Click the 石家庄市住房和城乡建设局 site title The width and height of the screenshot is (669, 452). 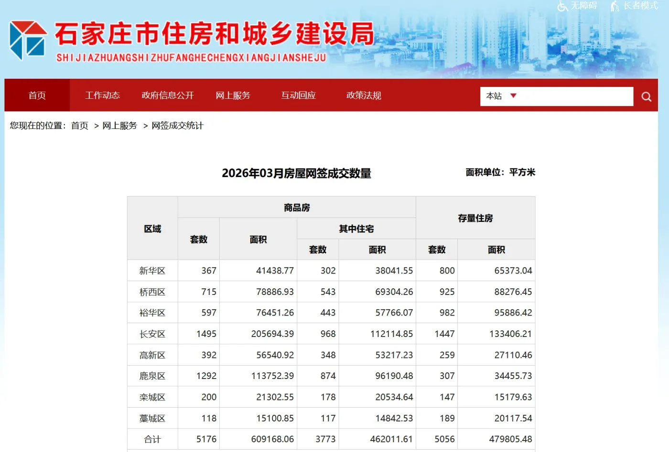[x=215, y=34]
